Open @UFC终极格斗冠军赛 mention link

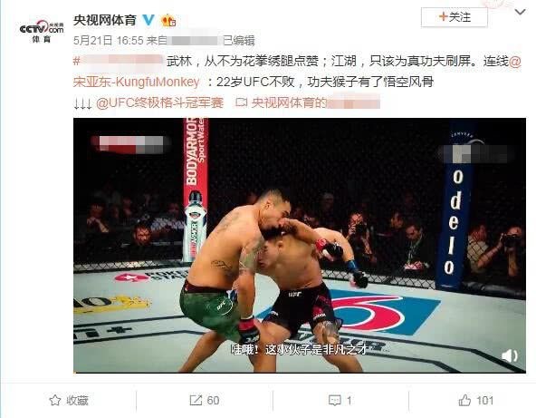point(159,102)
